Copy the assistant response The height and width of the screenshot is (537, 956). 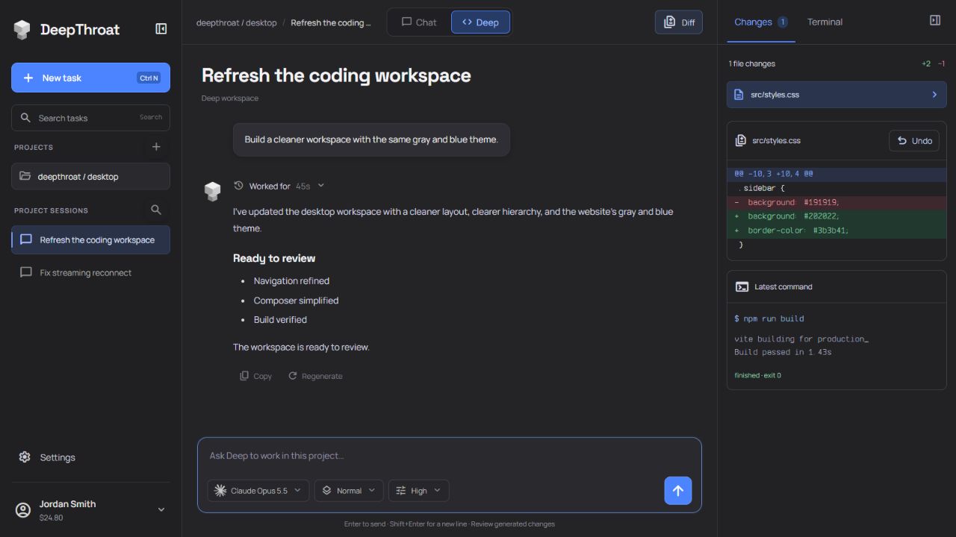click(255, 376)
